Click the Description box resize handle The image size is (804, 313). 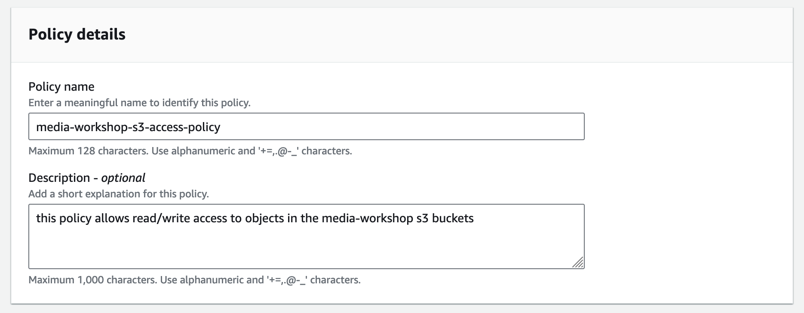pos(578,263)
